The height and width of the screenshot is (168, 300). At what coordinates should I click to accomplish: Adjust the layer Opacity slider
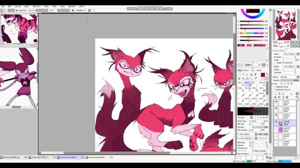[290, 80]
